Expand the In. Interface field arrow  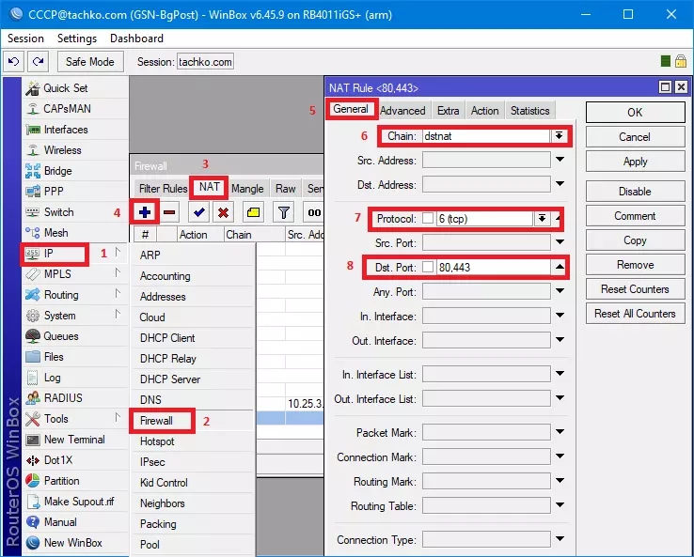560,317
